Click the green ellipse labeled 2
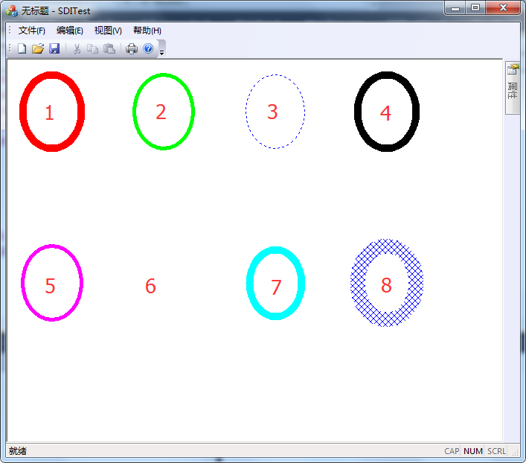This screenshot has height=463, width=526. pyautogui.click(x=164, y=112)
